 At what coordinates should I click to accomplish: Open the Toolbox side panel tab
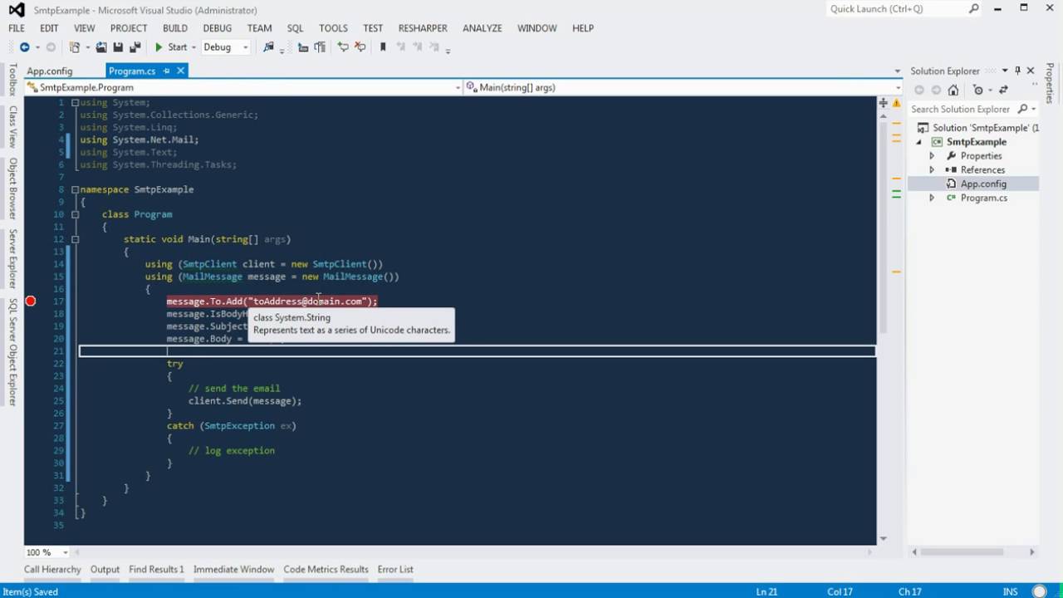12,80
